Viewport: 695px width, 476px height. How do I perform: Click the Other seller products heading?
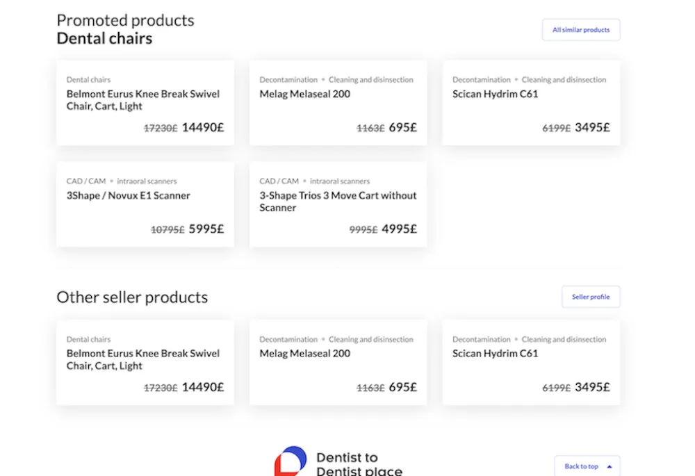coord(132,297)
